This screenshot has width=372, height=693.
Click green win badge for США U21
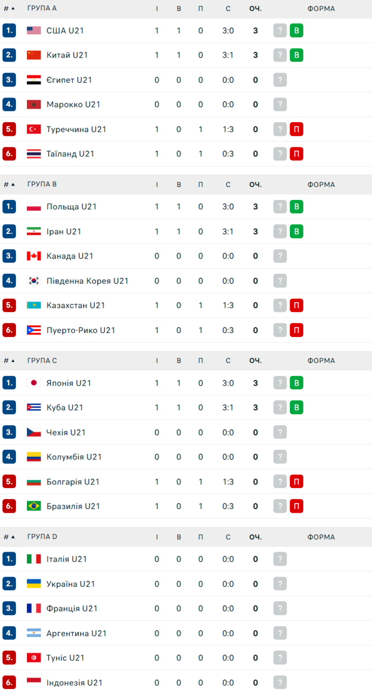[297, 31]
